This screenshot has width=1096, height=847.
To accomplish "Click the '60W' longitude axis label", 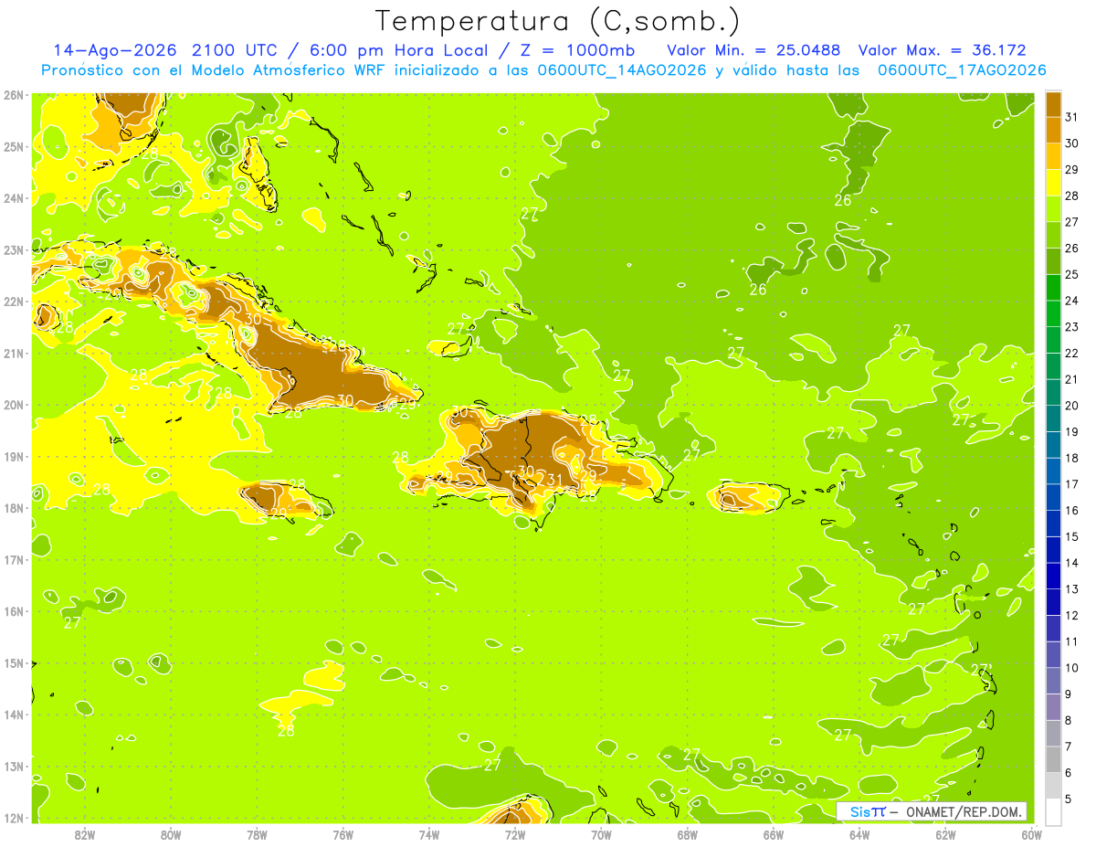I will click(x=1031, y=834).
